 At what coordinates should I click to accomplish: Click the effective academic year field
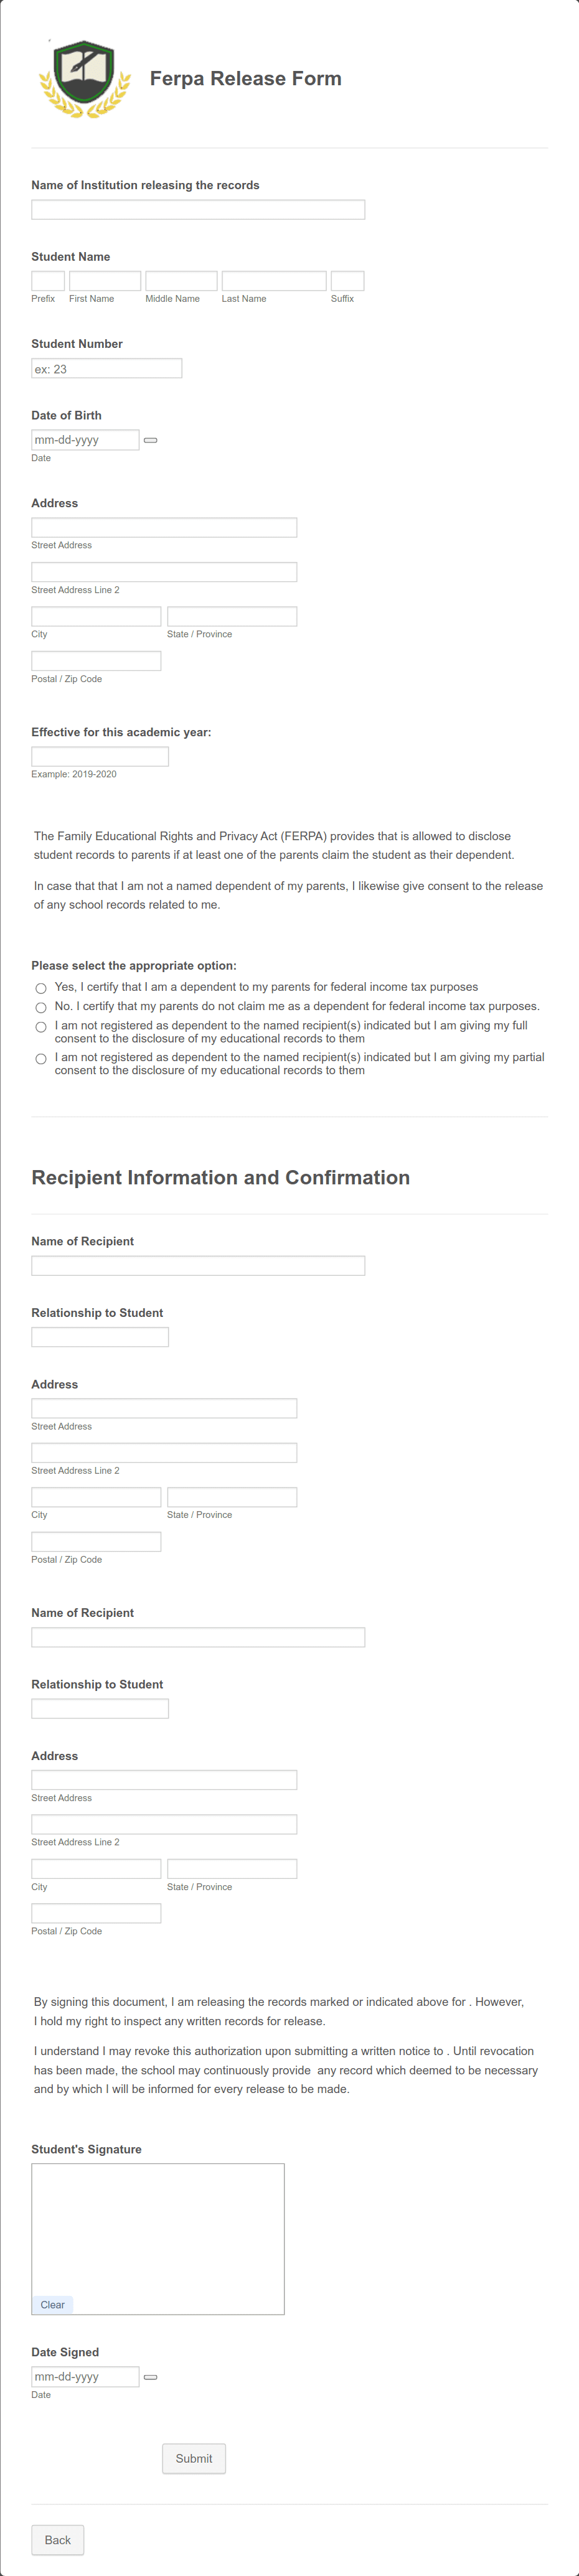click(100, 756)
